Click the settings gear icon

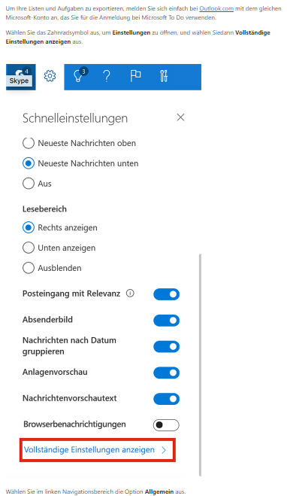click(x=50, y=76)
